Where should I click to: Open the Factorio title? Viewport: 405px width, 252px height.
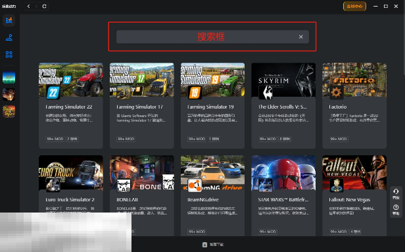tap(337, 107)
